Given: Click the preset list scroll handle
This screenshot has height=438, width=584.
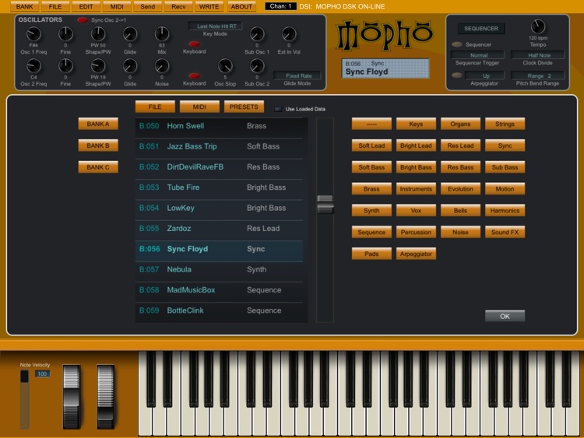Looking at the screenshot, I should (325, 205).
